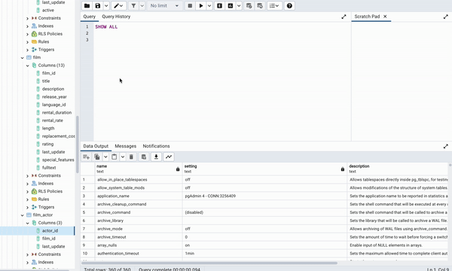Select the special_features column in tree

coord(58,160)
